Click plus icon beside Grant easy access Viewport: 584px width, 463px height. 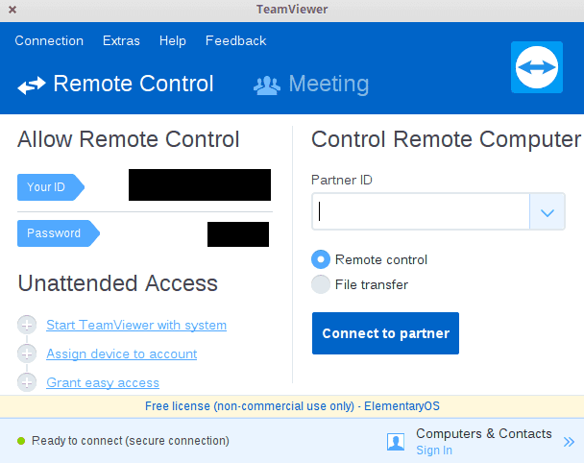[27, 382]
